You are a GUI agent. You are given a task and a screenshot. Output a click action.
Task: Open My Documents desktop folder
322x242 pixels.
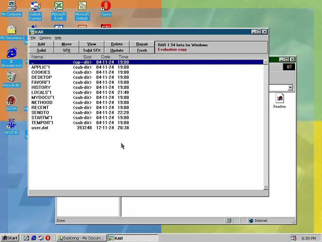tap(12, 32)
